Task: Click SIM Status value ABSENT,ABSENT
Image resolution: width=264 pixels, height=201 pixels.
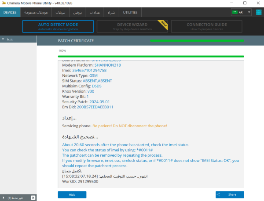Action: tap(97, 81)
